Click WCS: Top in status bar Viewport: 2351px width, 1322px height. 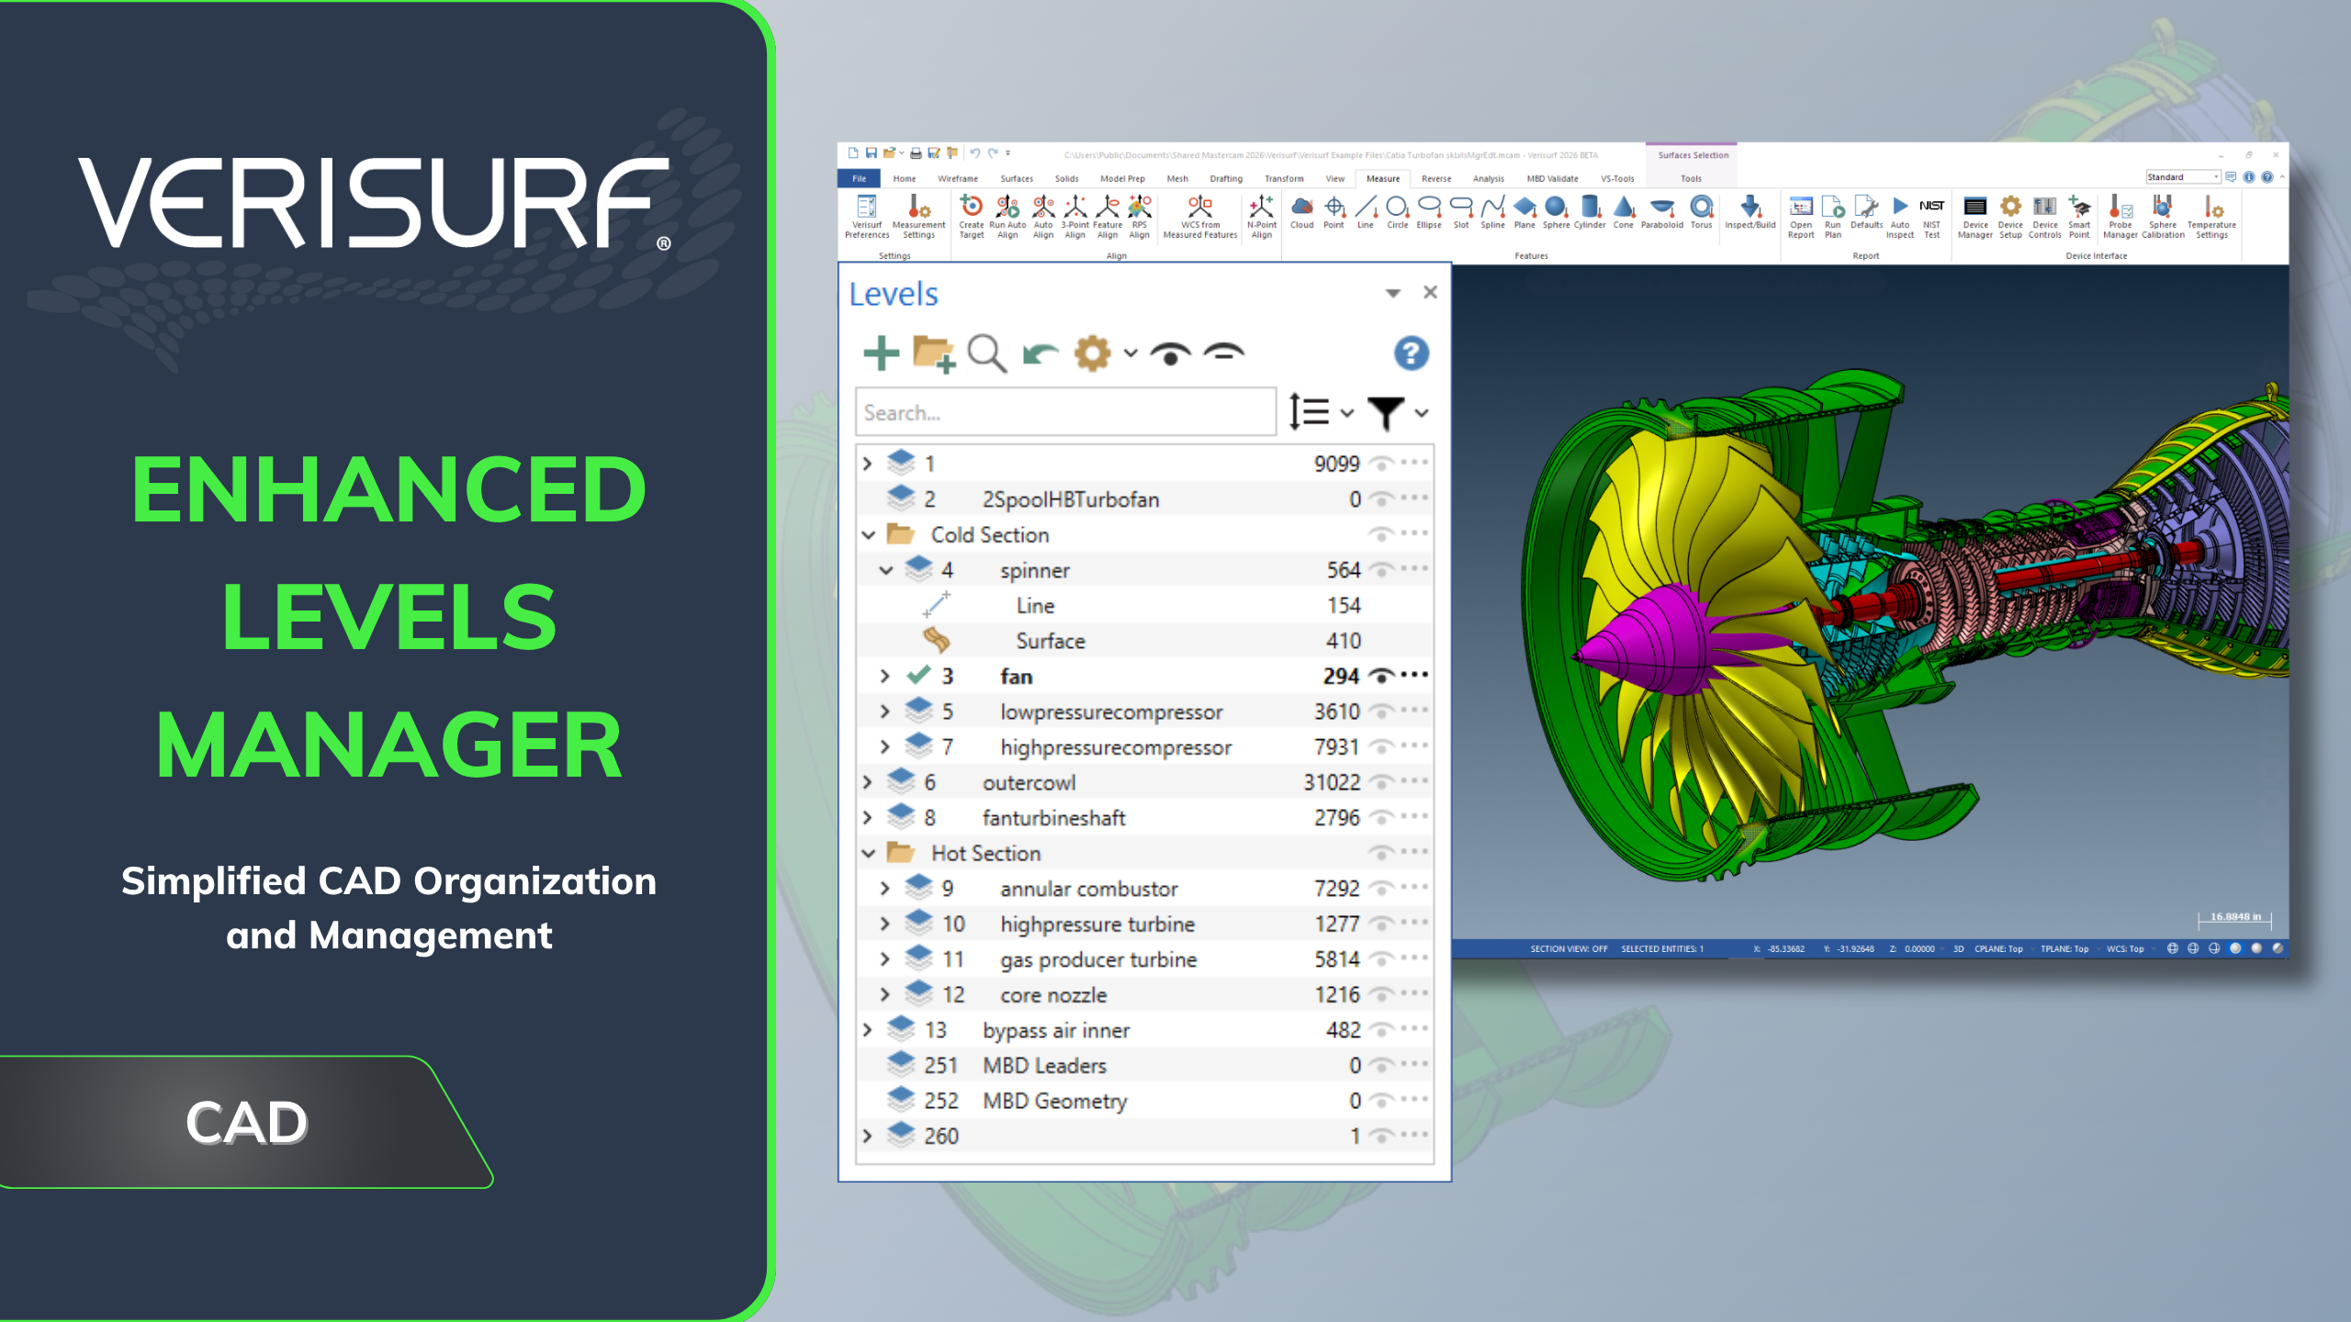[x=2124, y=948]
